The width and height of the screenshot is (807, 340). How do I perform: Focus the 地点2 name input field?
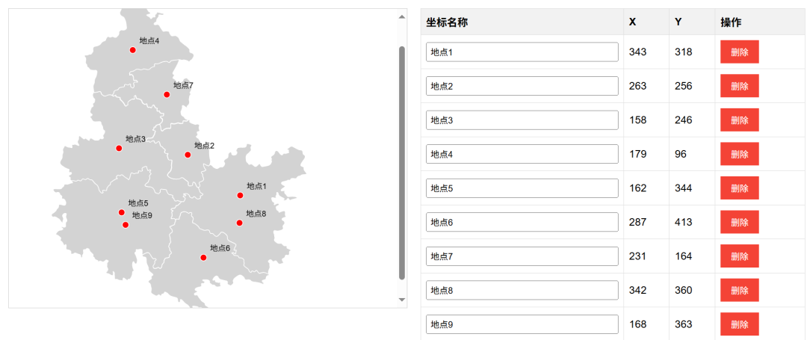522,86
